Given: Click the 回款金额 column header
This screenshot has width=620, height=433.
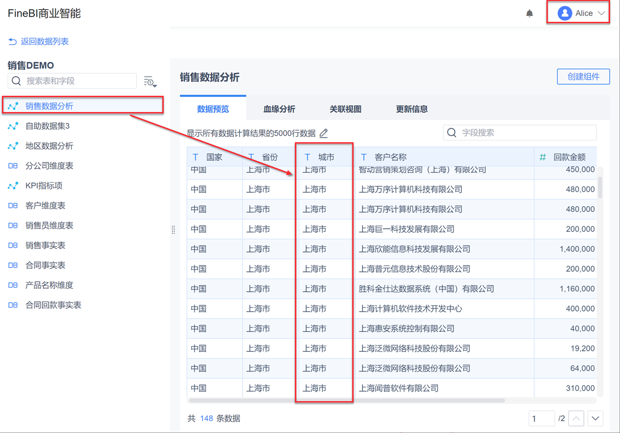Looking at the screenshot, I should tap(565, 157).
